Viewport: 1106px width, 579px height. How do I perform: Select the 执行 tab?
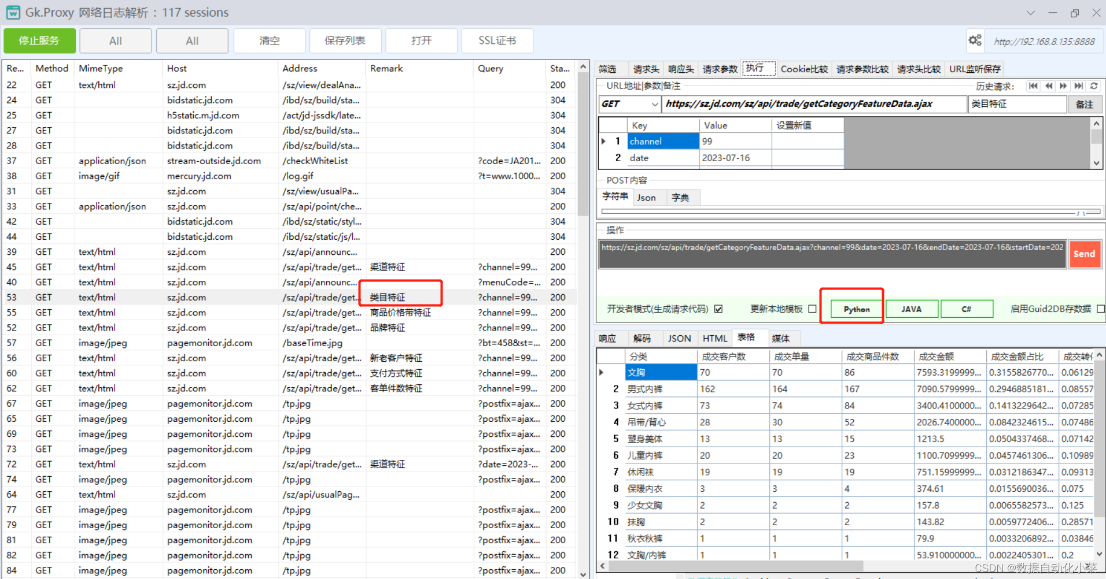(x=758, y=68)
